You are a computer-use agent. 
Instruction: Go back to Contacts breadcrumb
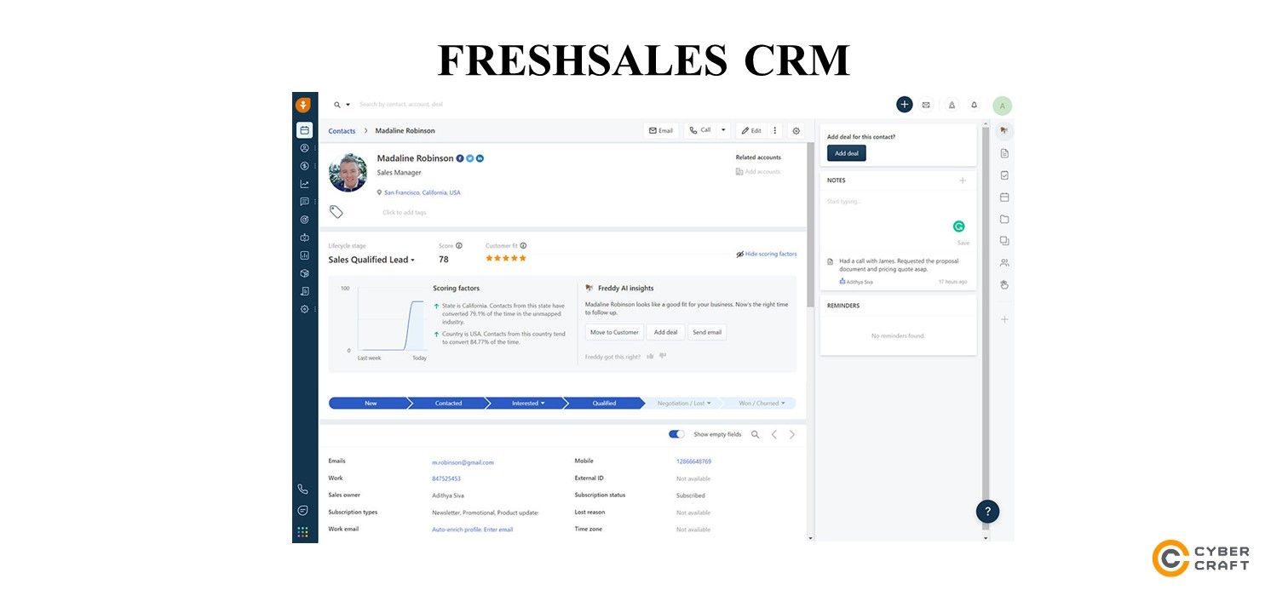click(x=342, y=131)
